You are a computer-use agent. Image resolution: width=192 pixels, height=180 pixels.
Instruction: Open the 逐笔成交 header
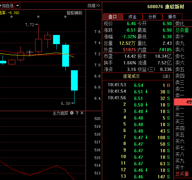coord(131,76)
